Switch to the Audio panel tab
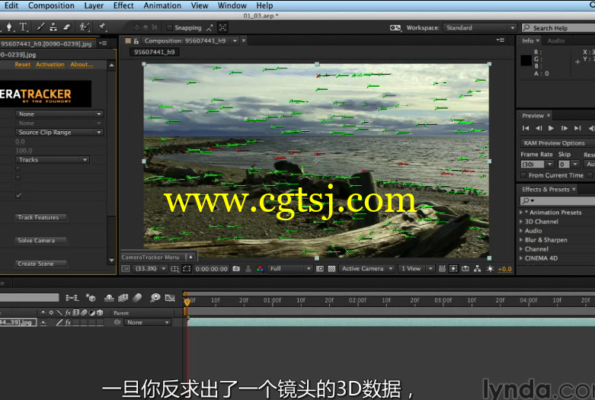595x400 pixels. [x=555, y=40]
